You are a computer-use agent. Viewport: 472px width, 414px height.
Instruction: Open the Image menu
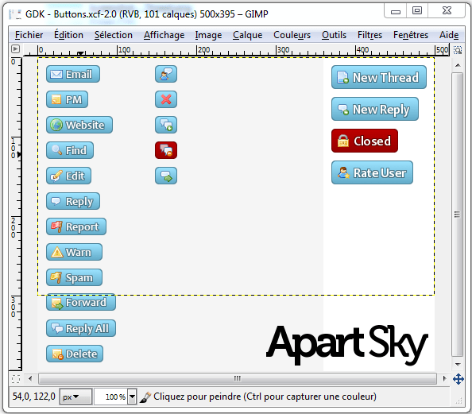pyautogui.click(x=208, y=35)
